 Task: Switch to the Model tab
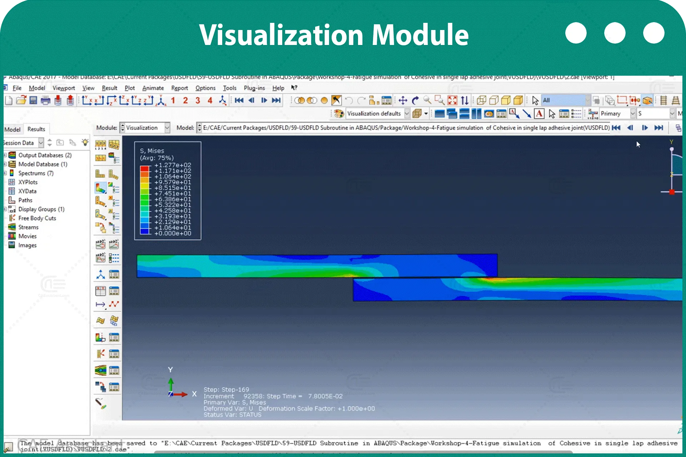point(13,129)
